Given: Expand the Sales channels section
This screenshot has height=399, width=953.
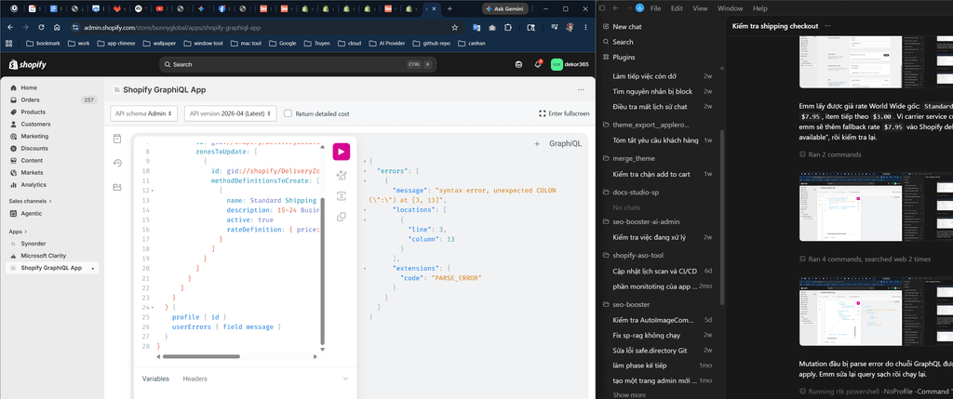Looking at the screenshot, I should tap(30, 201).
